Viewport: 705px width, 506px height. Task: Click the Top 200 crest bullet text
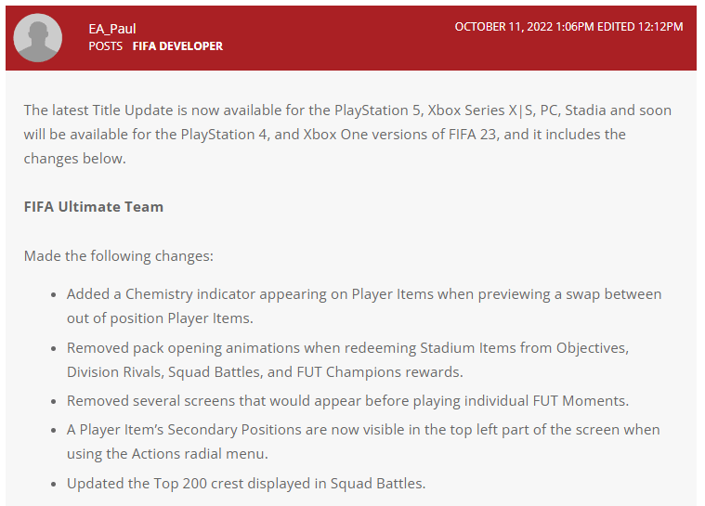click(246, 484)
